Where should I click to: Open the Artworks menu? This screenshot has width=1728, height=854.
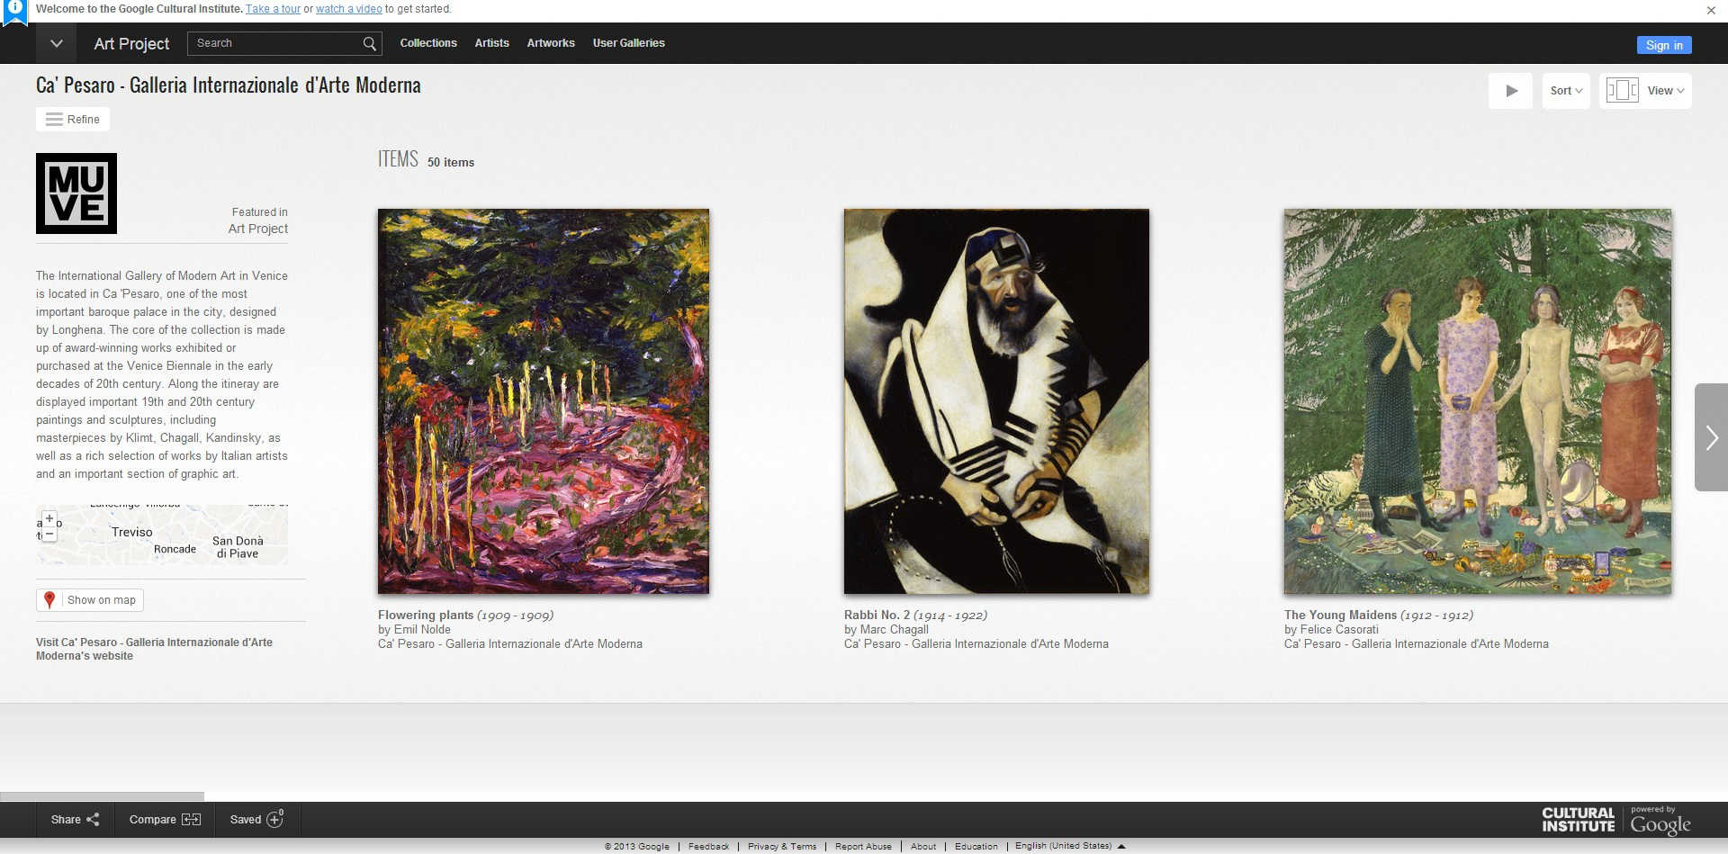(x=551, y=43)
